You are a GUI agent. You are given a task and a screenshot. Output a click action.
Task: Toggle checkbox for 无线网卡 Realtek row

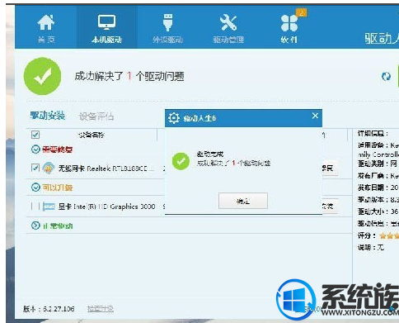[x=35, y=168]
